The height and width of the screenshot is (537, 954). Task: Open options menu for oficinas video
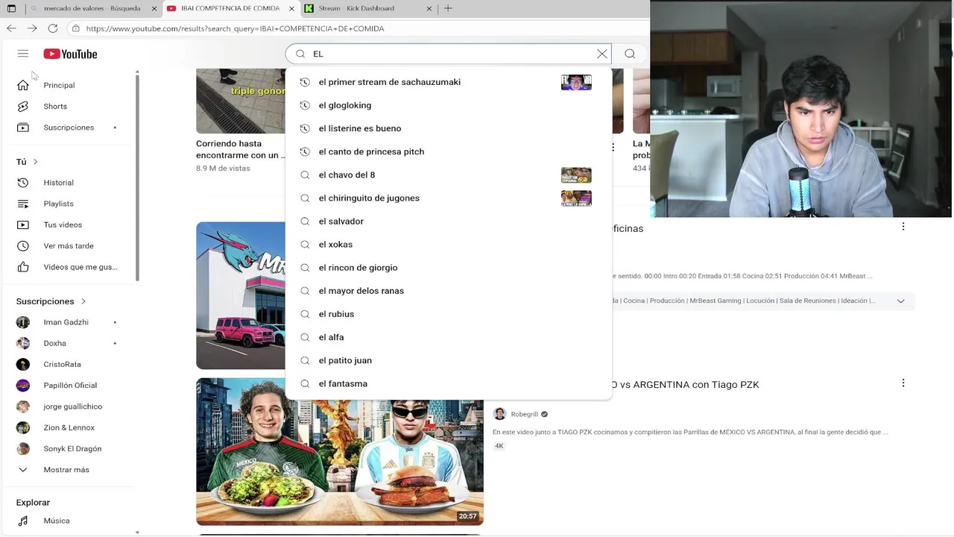pyautogui.click(x=903, y=226)
